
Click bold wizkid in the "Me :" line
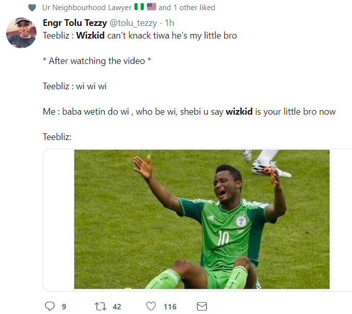tap(239, 111)
